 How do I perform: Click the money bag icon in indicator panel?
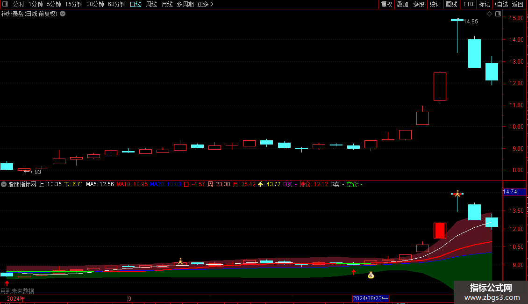tap(371, 275)
